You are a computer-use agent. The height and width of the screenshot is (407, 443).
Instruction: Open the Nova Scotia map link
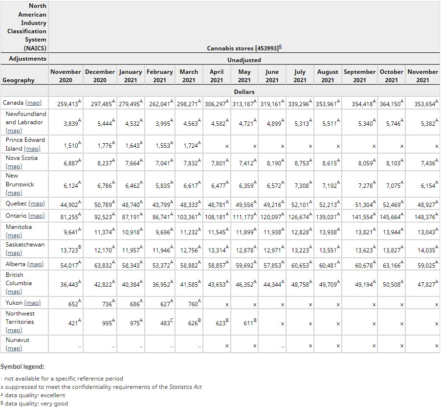[x=14, y=166]
